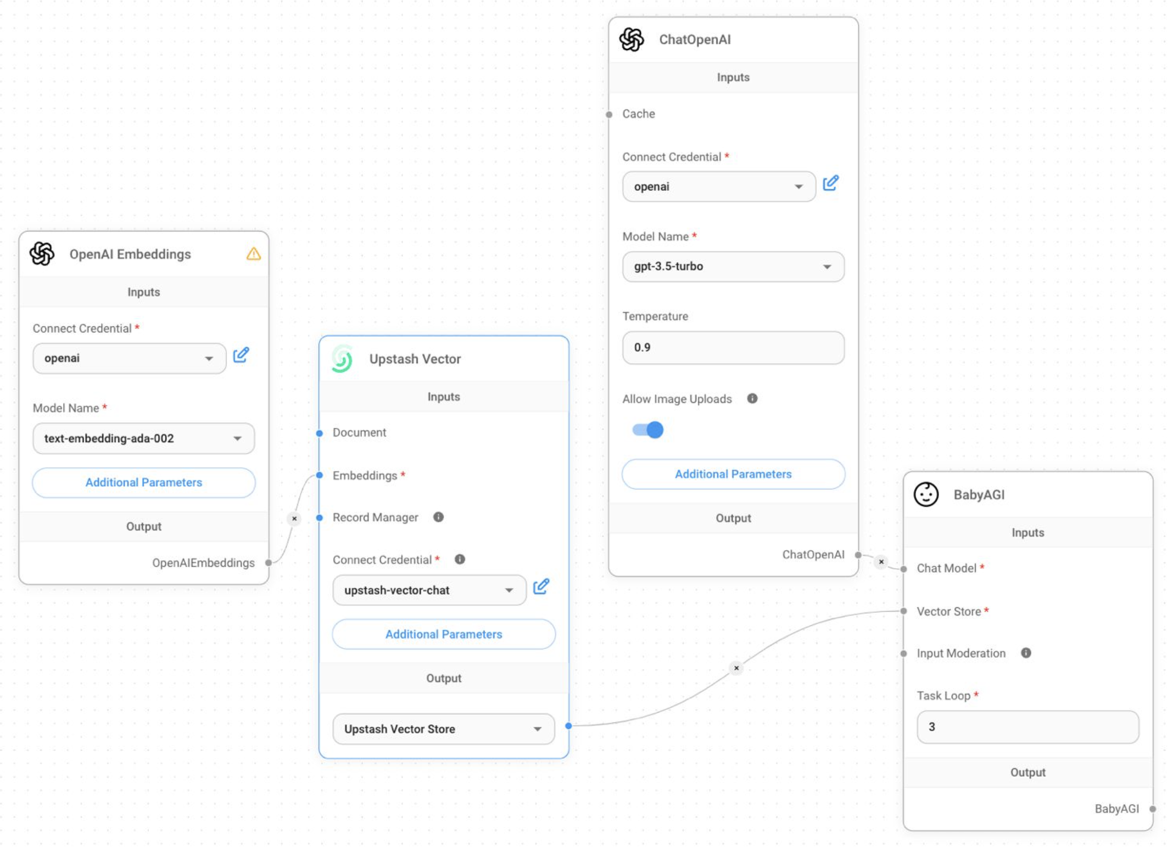1173x847 pixels.
Task: Click the Task Loop input field
Action: click(1027, 727)
